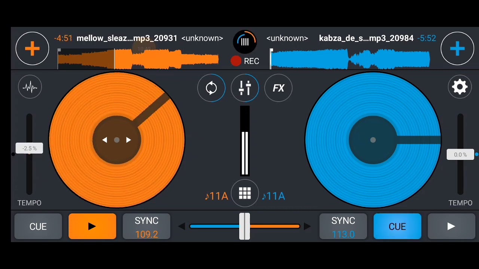Viewport: 479px width, 269px height.
Task: Click the crossfader handle
Action: pos(244,226)
